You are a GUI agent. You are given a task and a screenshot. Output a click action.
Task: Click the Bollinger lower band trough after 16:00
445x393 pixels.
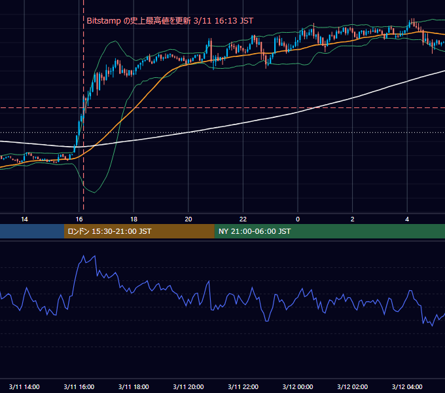click(94, 192)
